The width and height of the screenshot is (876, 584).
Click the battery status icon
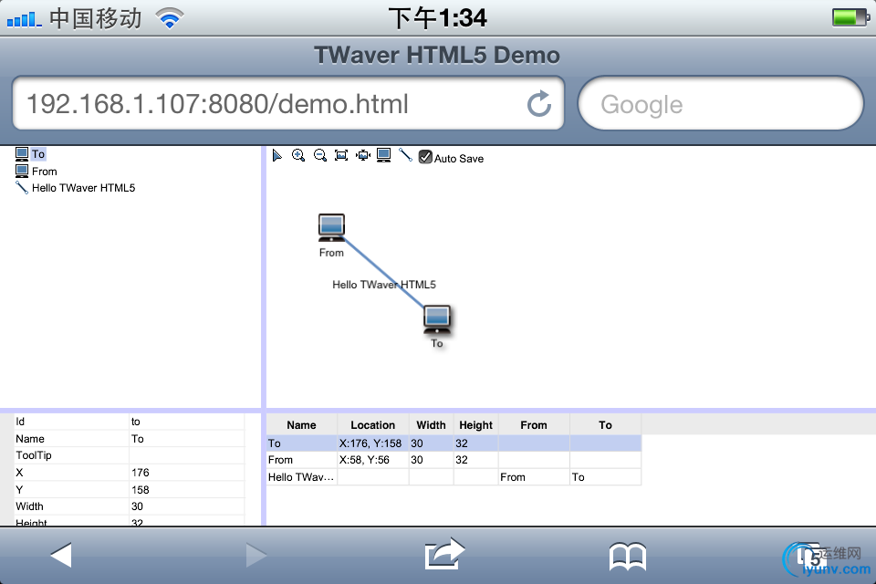850,17
